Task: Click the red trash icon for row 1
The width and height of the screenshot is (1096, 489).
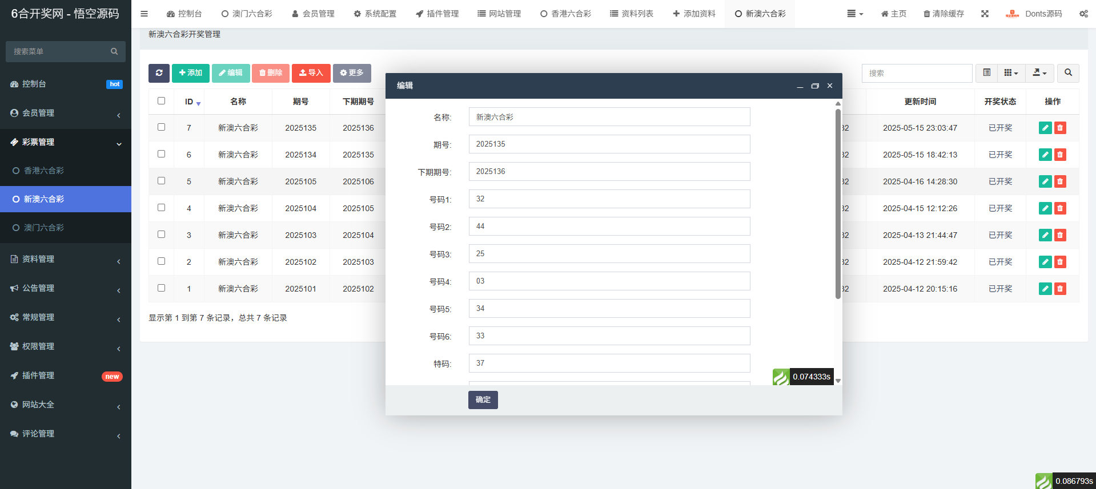Action: 1060,289
